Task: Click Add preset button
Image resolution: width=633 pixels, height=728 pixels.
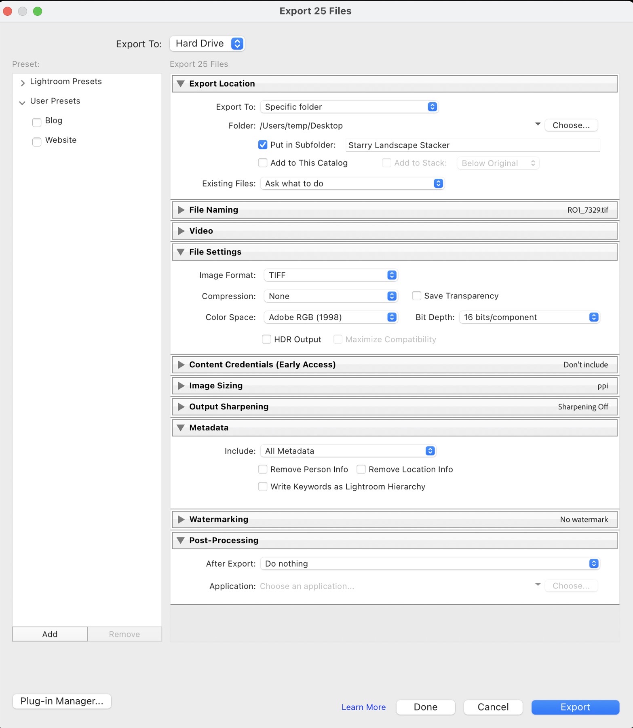Action: pos(50,634)
